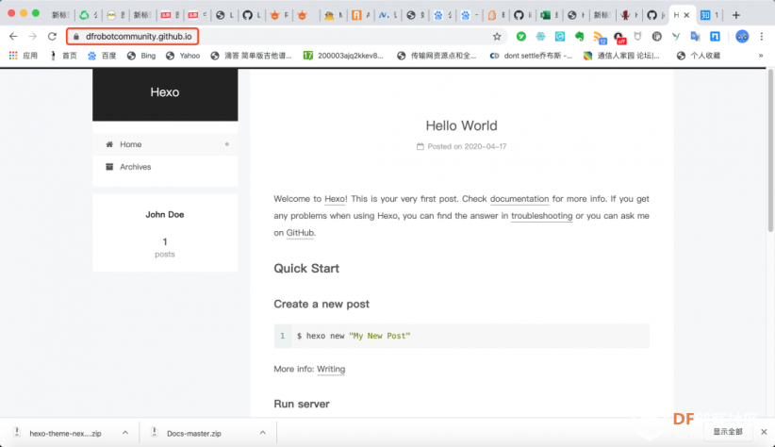
Task: Switch to the red octopus-icon tab
Action: click(629, 15)
